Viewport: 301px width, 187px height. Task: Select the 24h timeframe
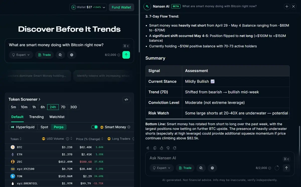(53, 107)
